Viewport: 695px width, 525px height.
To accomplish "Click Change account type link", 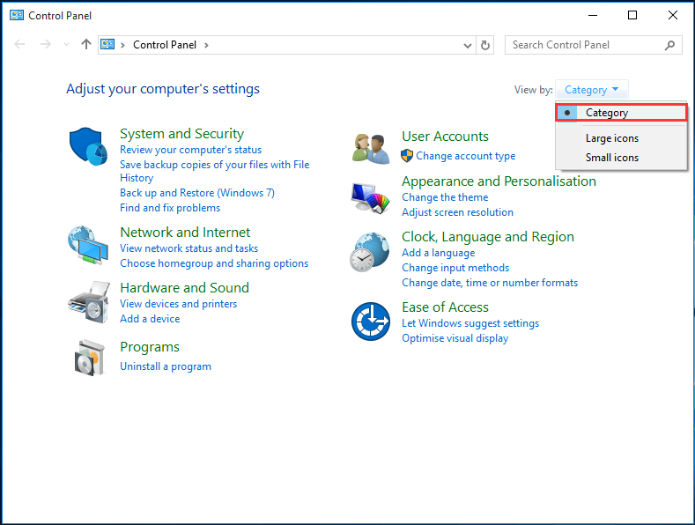I will coord(465,156).
